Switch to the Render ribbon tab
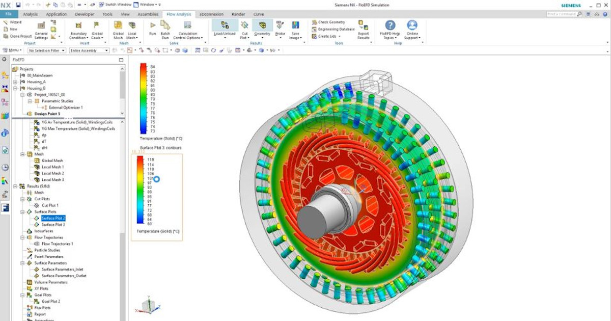This screenshot has height=321, width=611. 238,14
